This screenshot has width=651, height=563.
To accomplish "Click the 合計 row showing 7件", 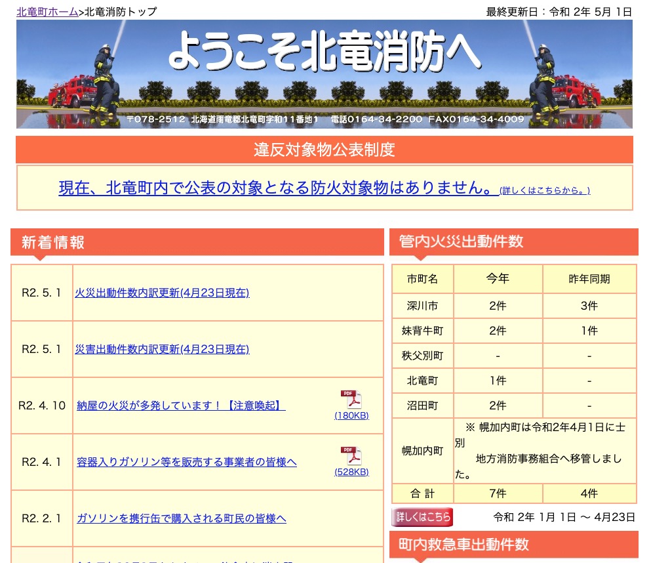I will 497,493.
